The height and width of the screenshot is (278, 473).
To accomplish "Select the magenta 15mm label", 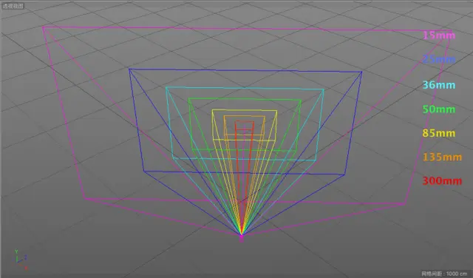I will click(439, 35).
